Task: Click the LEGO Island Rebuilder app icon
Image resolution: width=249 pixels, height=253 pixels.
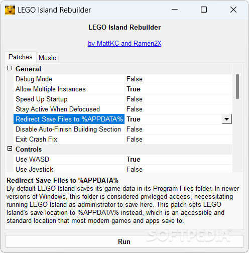Action: (10, 10)
